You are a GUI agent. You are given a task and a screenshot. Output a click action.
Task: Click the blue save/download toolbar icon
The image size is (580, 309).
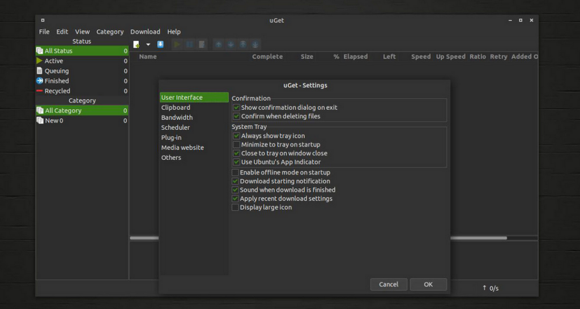coord(160,44)
